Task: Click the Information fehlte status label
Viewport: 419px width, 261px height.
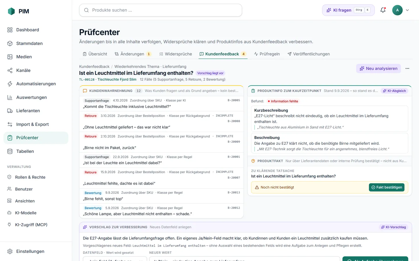Action: click(x=283, y=101)
